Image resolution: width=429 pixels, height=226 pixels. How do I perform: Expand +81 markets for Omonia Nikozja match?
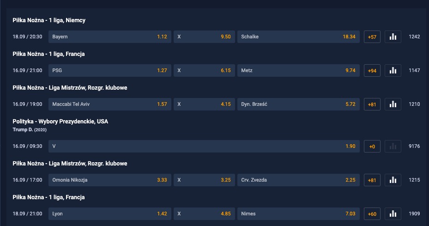pos(372,180)
